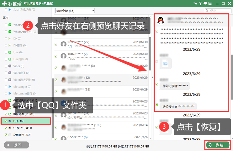The image size is (233, 151).
Task: Click the left sidebar vertical scrollbar thumb
Action: [x=53, y=108]
